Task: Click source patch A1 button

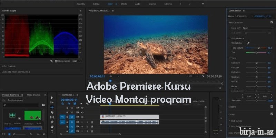Action: pyautogui.click(x=62, y=122)
